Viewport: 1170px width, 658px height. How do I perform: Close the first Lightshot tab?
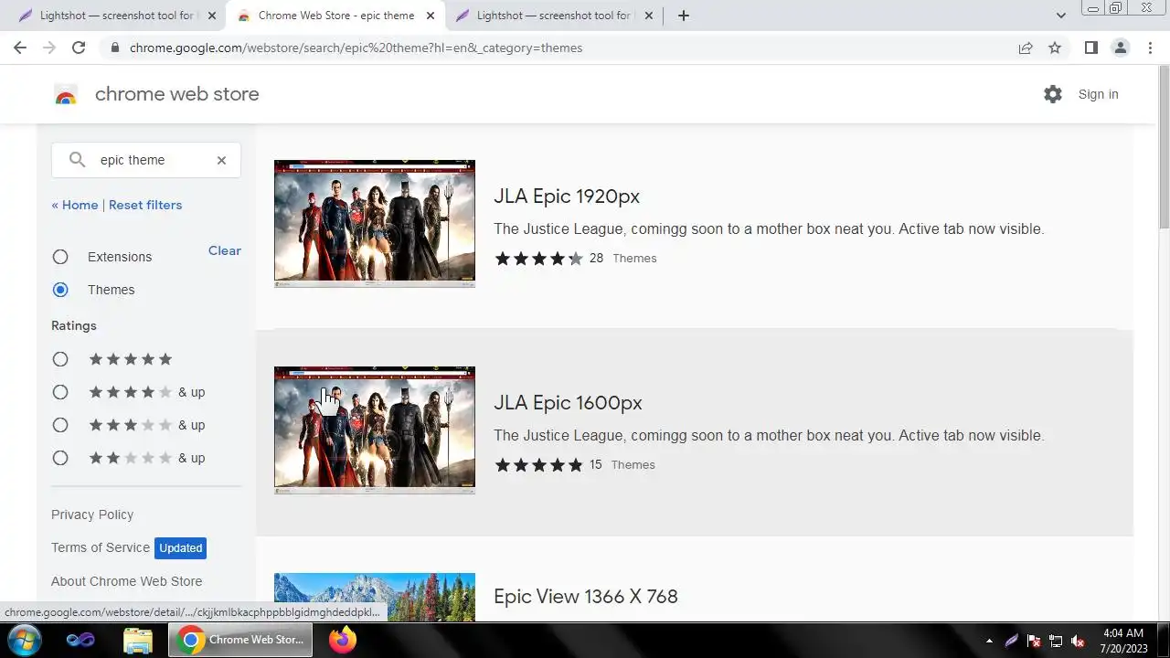[212, 16]
